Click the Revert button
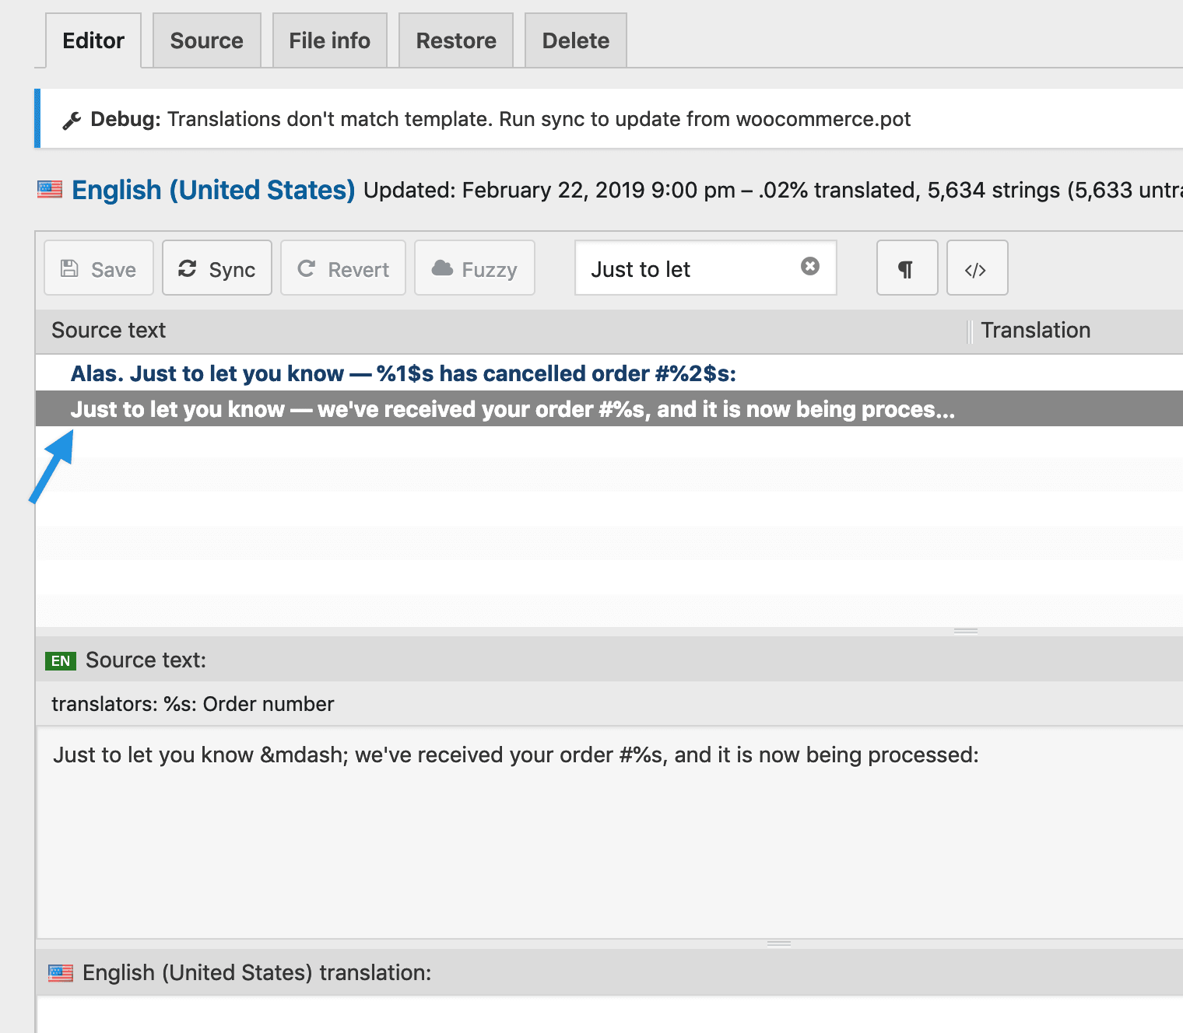 tap(343, 268)
